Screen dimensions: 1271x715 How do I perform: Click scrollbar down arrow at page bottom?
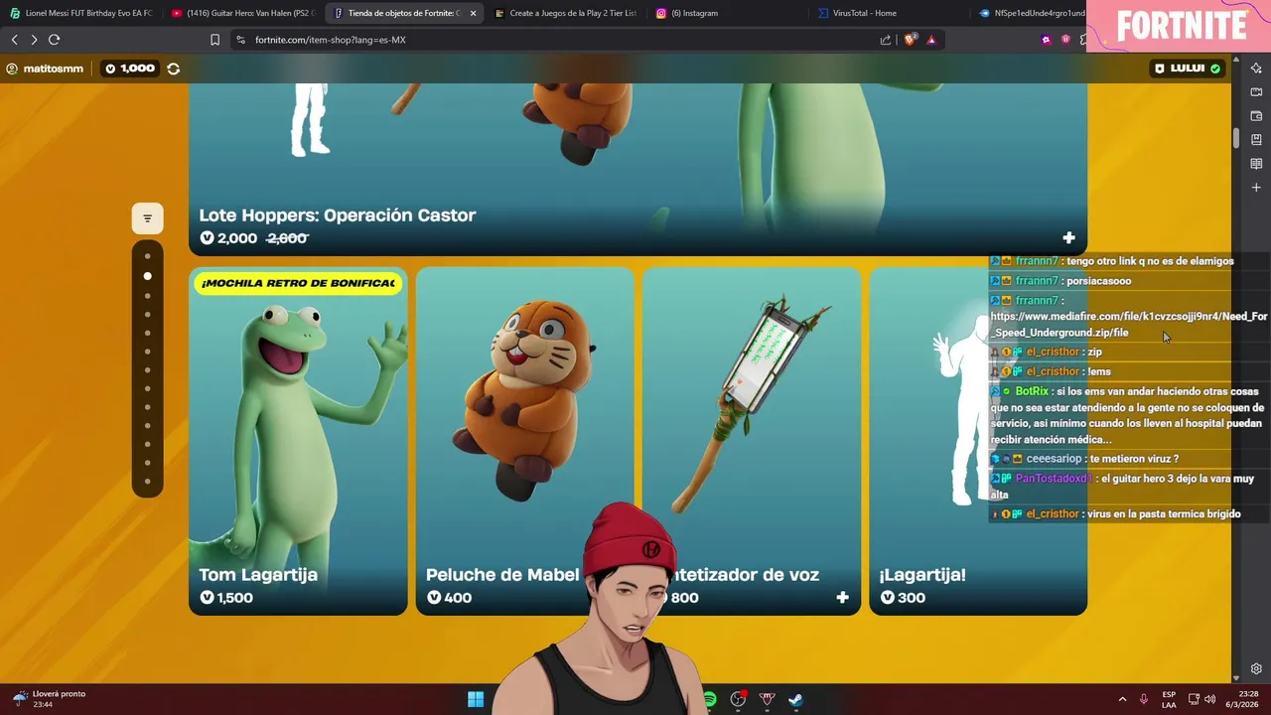point(1236,678)
